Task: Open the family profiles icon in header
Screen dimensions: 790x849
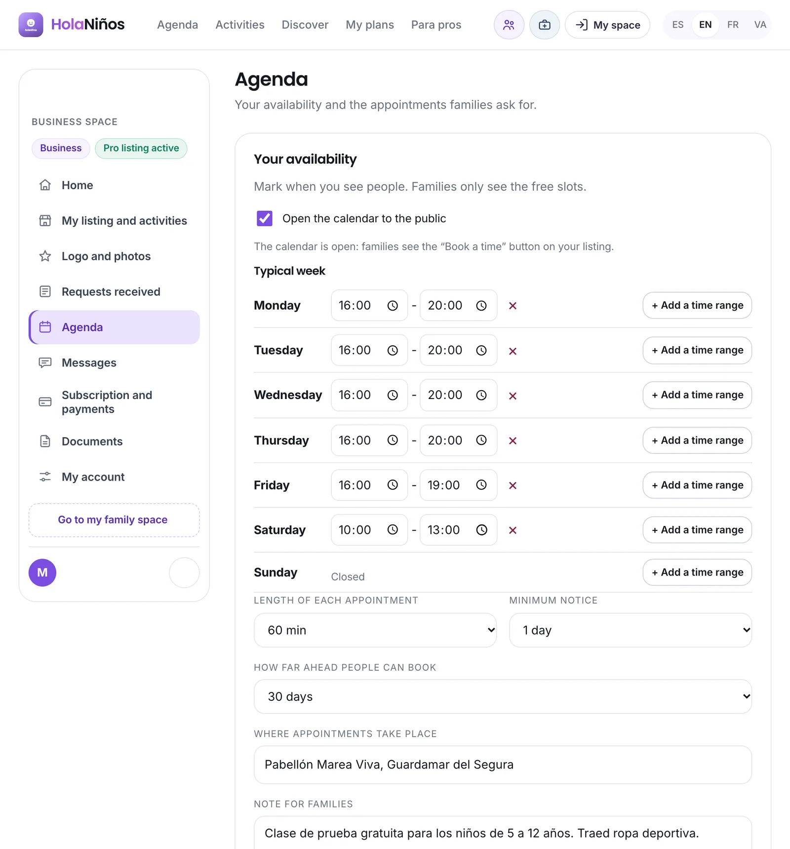Action: pyautogui.click(x=509, y=25)
